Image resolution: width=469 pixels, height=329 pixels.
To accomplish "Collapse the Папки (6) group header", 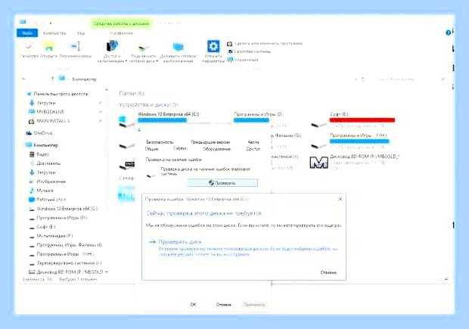I will pyautogui.click(x=132, y=93).
